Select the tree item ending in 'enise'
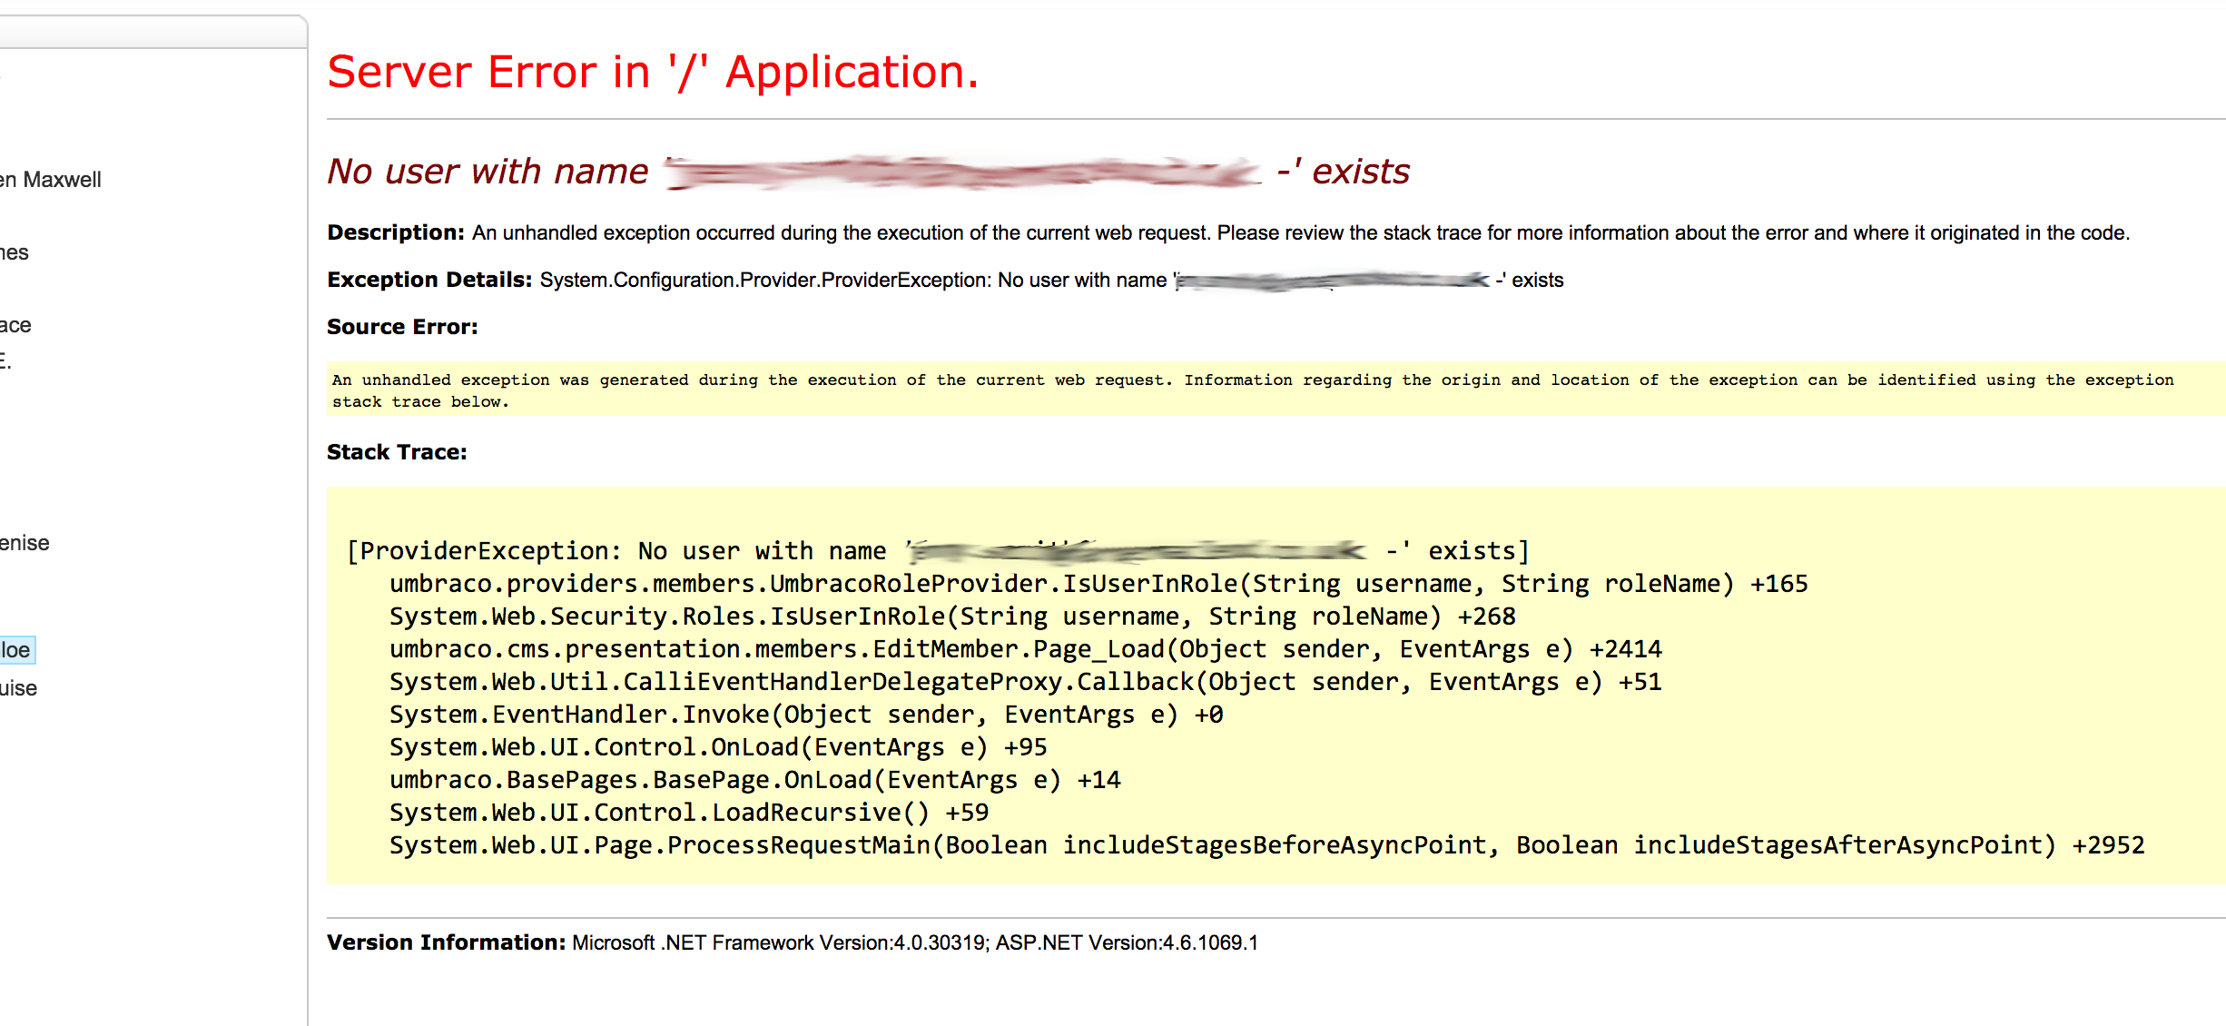This screenshot has width=2226, height=1026. (25, 543)
